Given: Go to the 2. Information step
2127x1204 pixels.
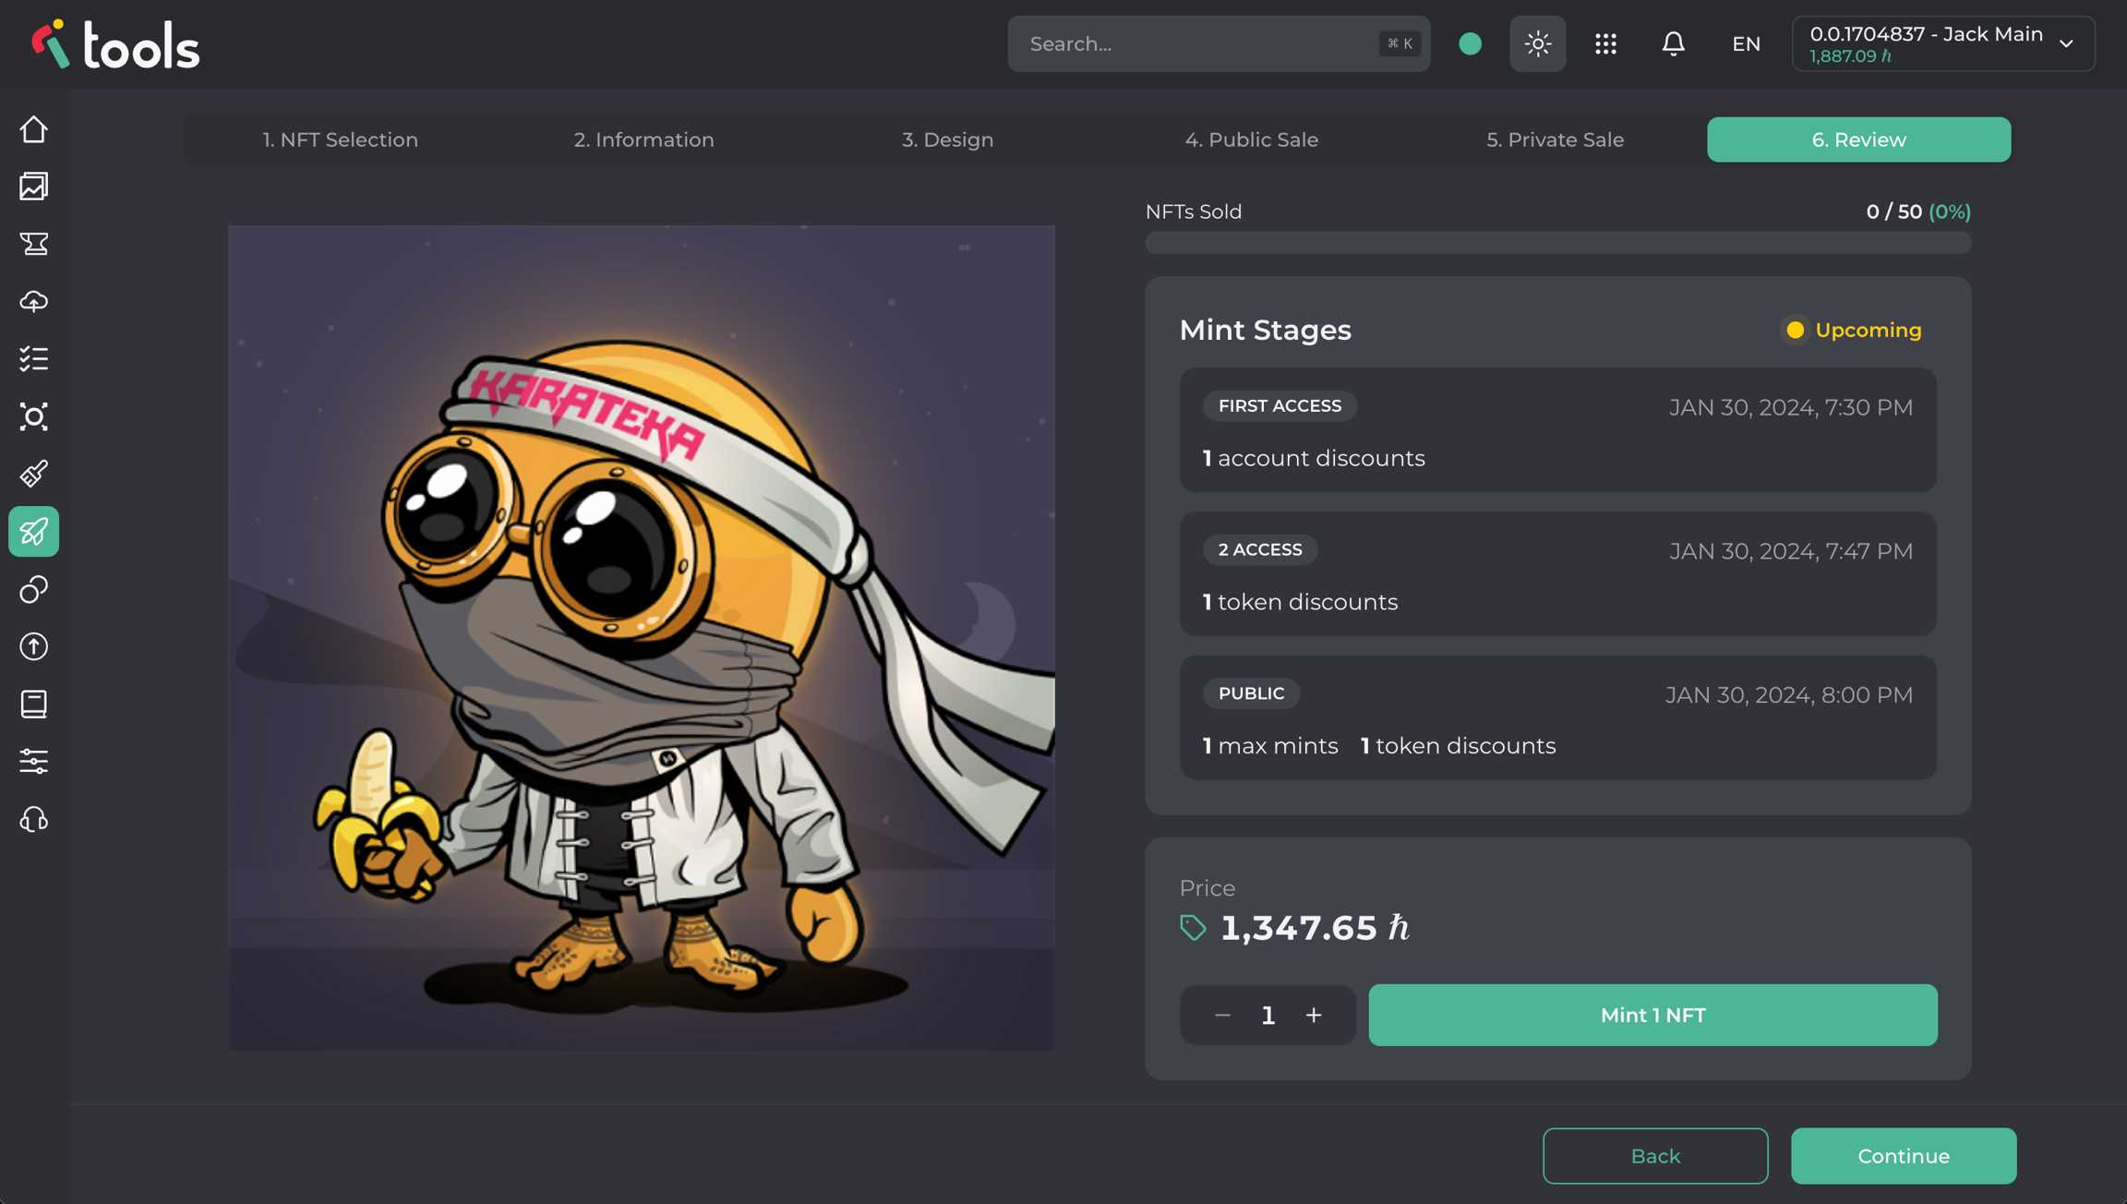Looking at the screenshot, I should click(x=643, y=139).
